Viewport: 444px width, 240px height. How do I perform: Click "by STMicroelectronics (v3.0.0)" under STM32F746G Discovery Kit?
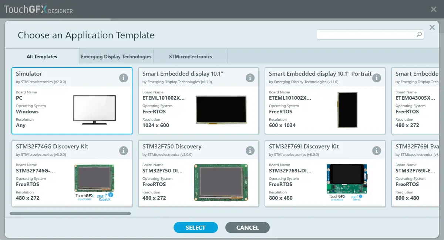41,155
